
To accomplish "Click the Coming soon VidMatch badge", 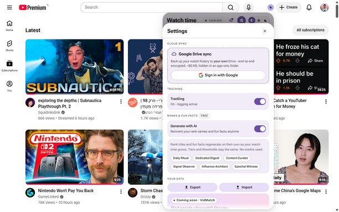I will point(194,200).
